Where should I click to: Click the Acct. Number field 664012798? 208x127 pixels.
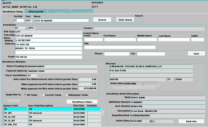pyautogui.click(x=168, y=106)
